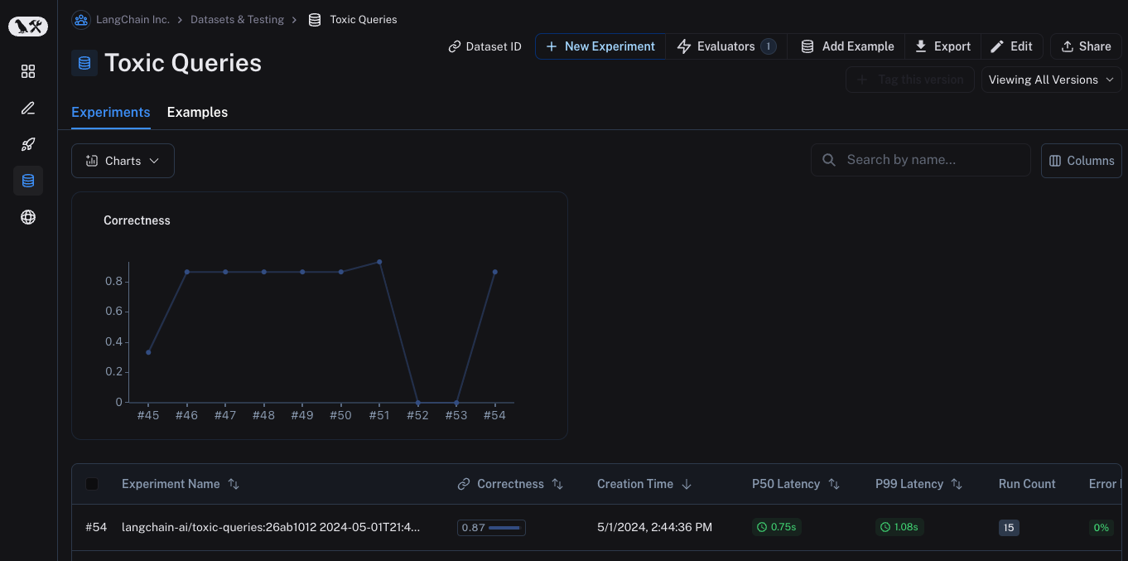Select the Experiments tab
Screen dimensions: 1128x561
point(111,112)
